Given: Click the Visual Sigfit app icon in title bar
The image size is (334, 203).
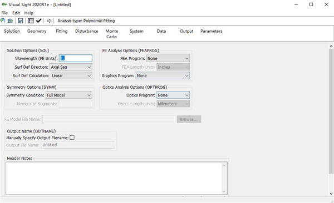Looking at the screenshot, I should (x=4, y=4).
